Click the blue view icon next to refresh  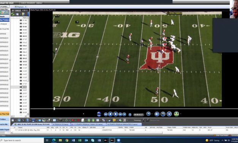click(17, 14)
